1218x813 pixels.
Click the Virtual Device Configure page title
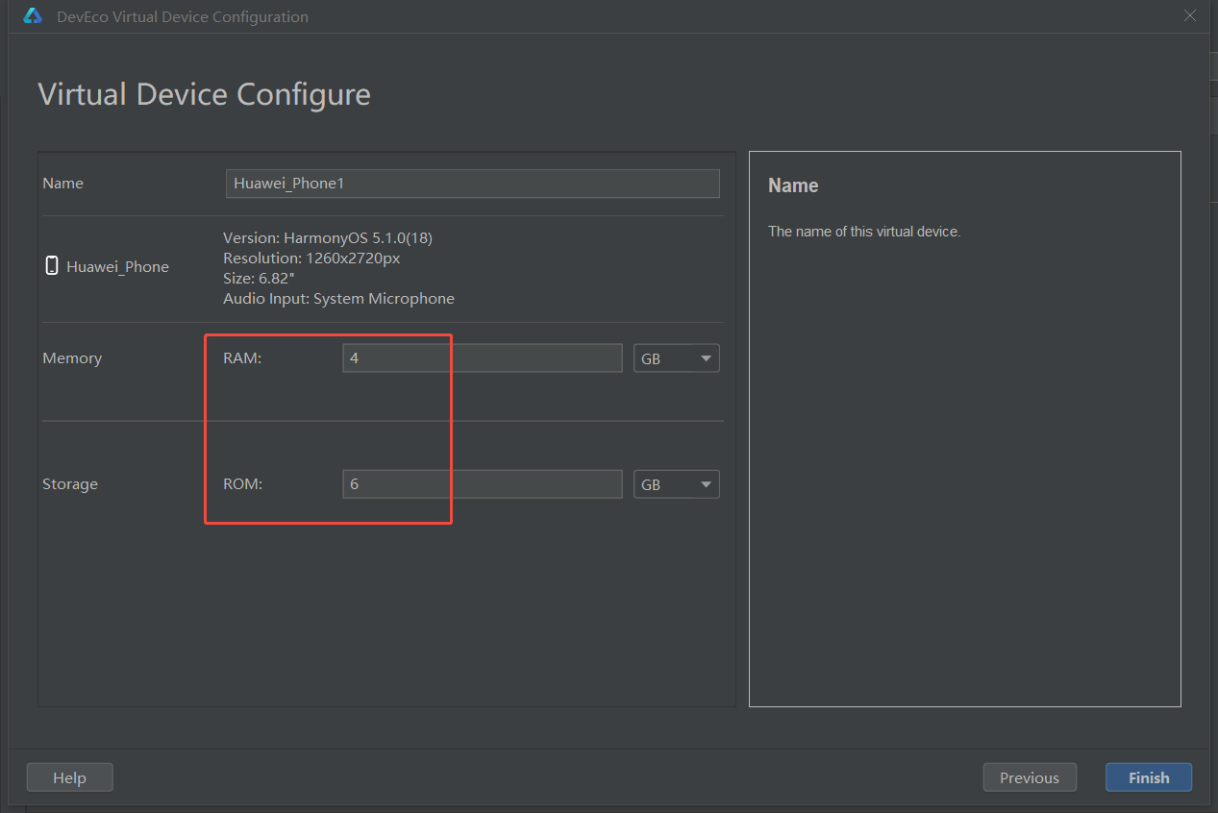tap(204, 94)
